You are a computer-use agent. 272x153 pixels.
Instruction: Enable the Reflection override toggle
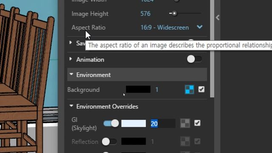point(109,142)
